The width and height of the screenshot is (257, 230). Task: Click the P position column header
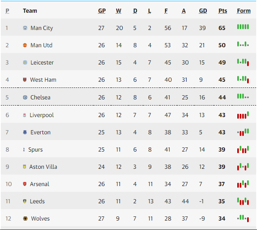point(7,11)
